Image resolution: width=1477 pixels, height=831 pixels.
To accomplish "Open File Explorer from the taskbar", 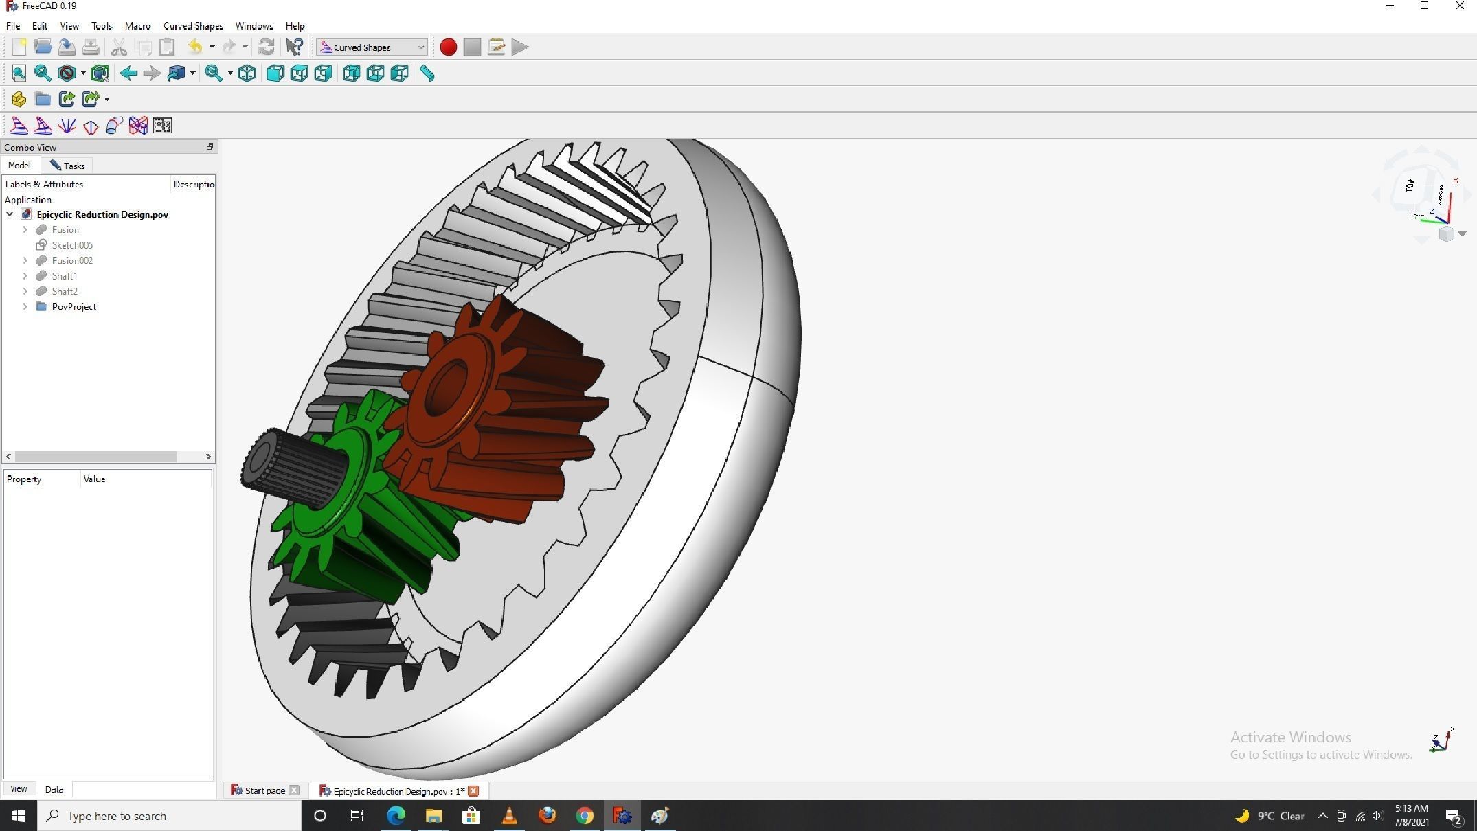I will tap(433, 815).
